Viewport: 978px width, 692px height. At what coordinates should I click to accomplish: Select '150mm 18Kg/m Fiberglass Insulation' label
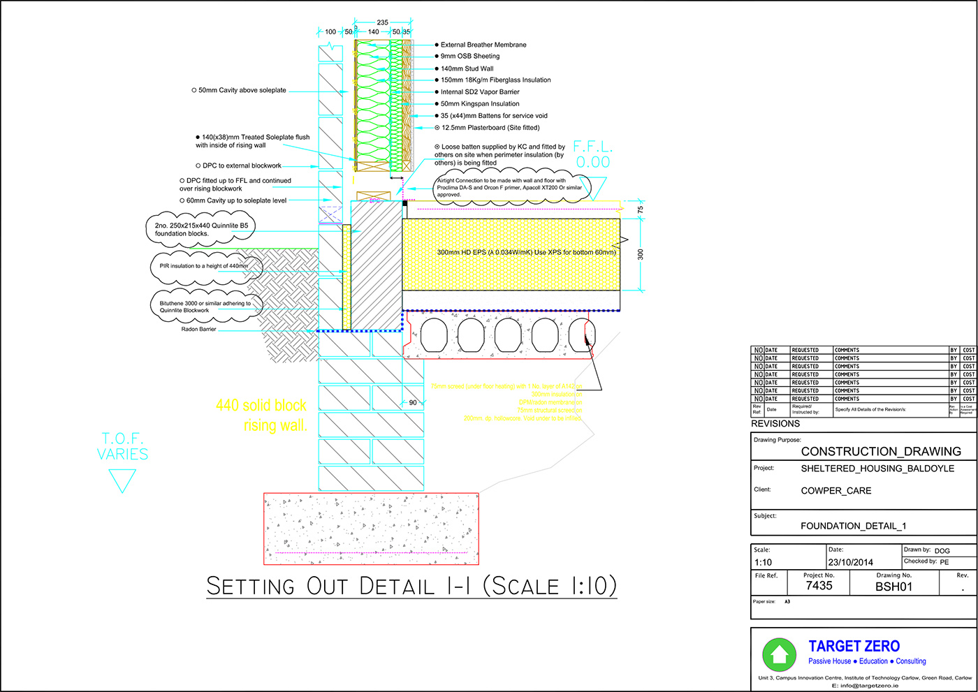pos(495,80)
